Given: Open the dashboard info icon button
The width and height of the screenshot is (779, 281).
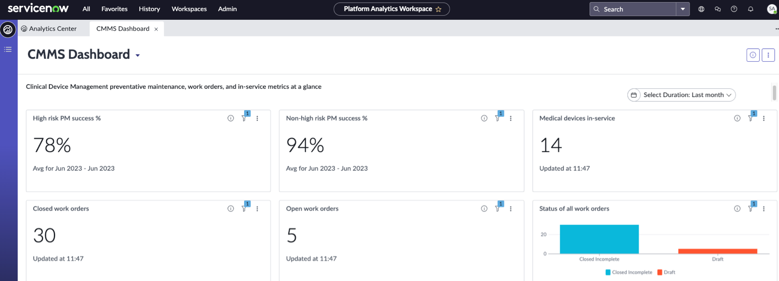Looking at the screenshot, I should (x=753, y=55).
